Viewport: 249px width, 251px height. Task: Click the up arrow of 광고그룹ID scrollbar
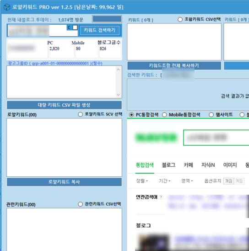tap(119, 70)
